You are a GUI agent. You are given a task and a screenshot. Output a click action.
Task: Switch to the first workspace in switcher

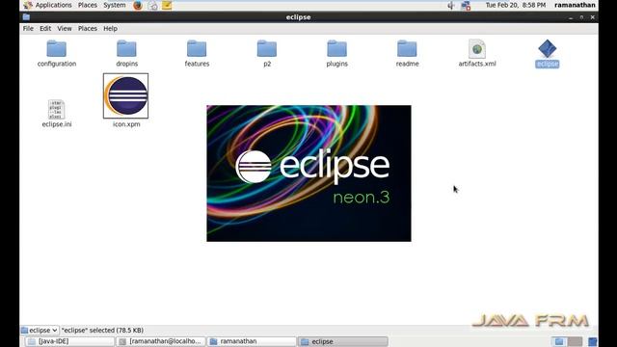tap(559, 341)
